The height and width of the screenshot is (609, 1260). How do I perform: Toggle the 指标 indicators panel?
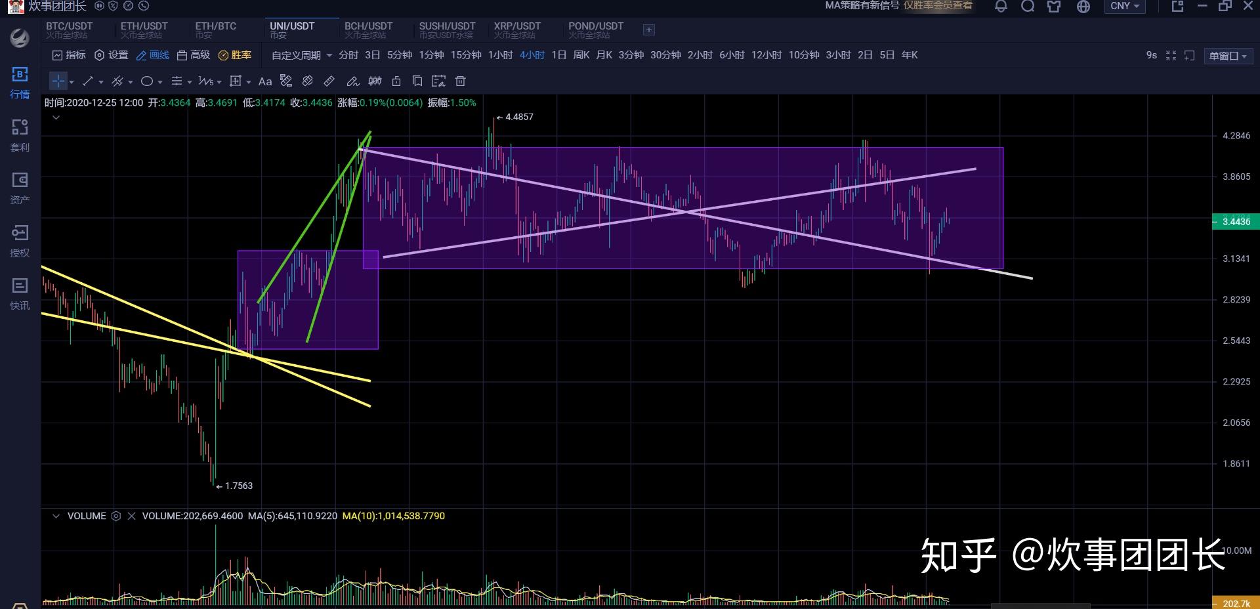[x=69, y=55]
